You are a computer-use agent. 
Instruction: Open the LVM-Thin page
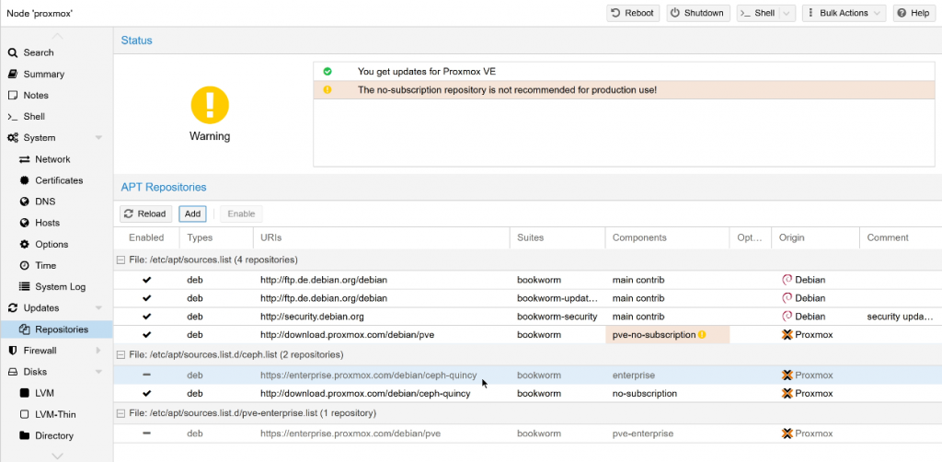point(56,414)
